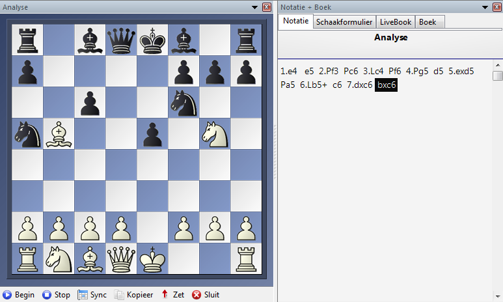503x302 pixels.
Task: Switch to the Schaakformulier tab
Action: tap(344, 22)
